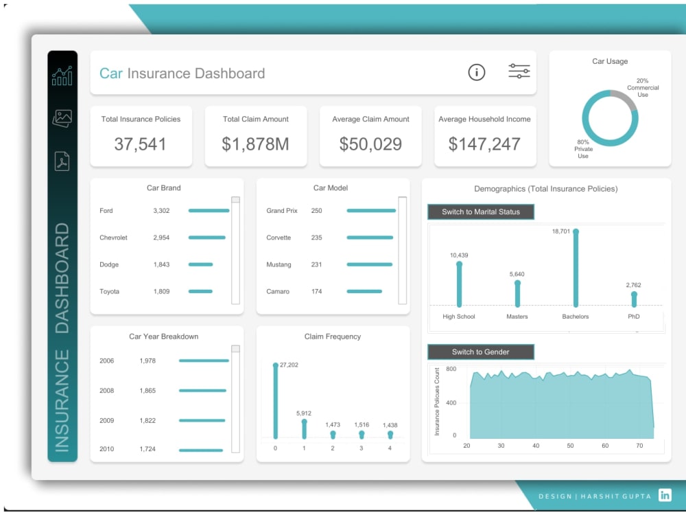686x515 pixels.
Task: Open the dashboard information icon
Action: click(x=477, y=72)
